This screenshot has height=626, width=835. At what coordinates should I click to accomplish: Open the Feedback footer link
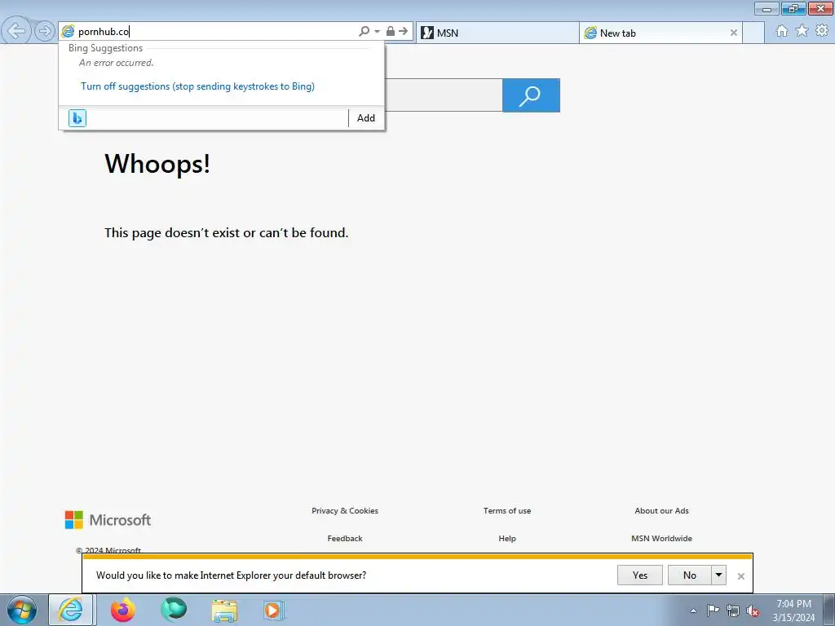point(345,538)
